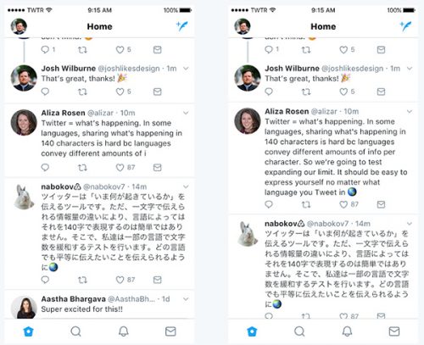Open dropdown chevron on left Aliza Rosen tweet
Viewport: 424px width, 345px height.
point(186,113)
